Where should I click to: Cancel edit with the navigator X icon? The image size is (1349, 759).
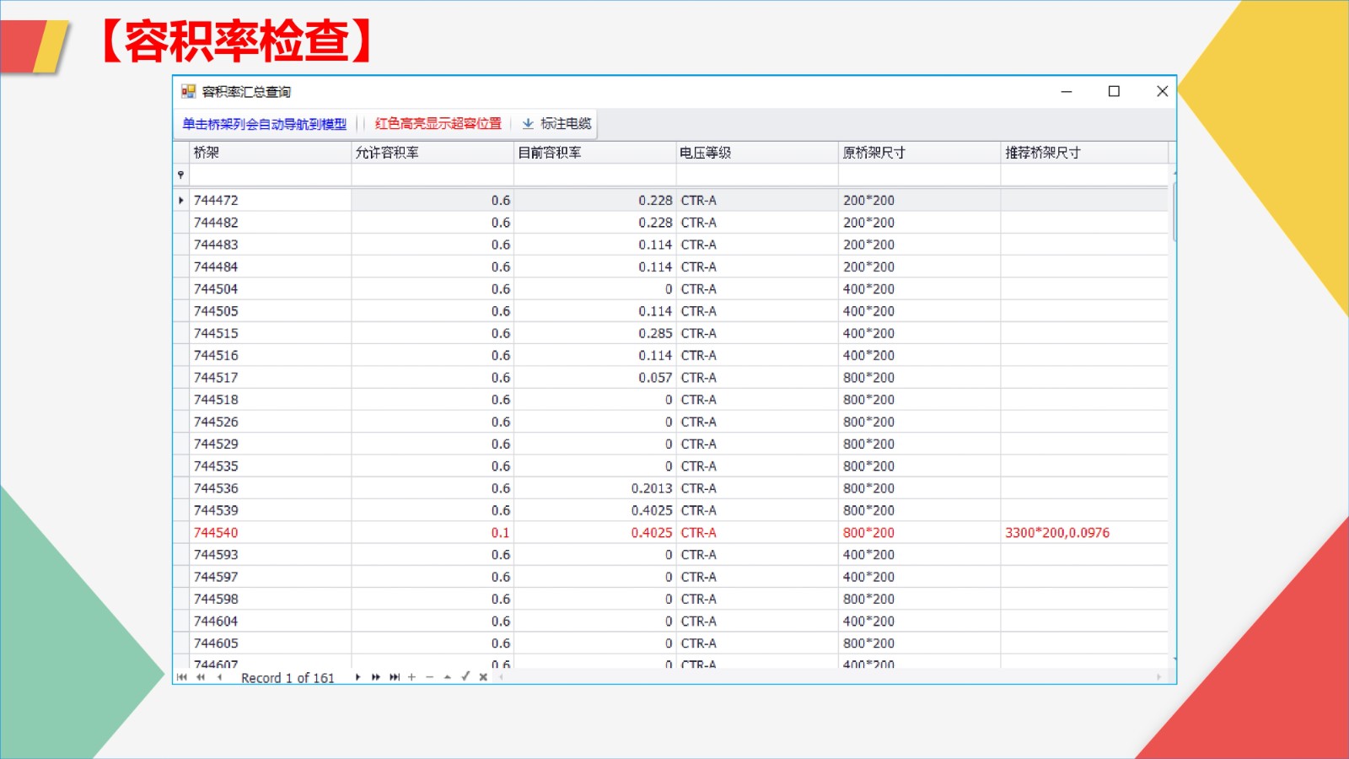tap(483, 677)
